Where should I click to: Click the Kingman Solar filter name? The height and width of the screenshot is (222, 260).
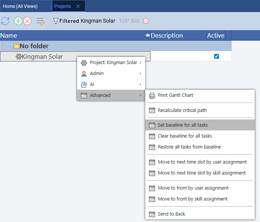[98, 21]
